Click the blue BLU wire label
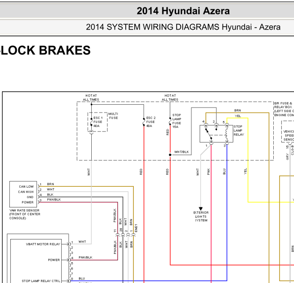Image resolution: width=294 pixels, height=283 pixels. coord(224,171)
